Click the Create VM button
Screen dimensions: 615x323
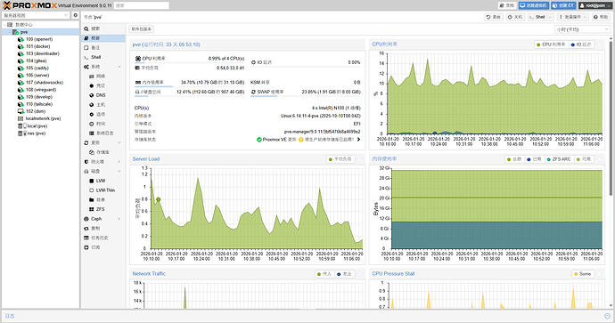533,5
